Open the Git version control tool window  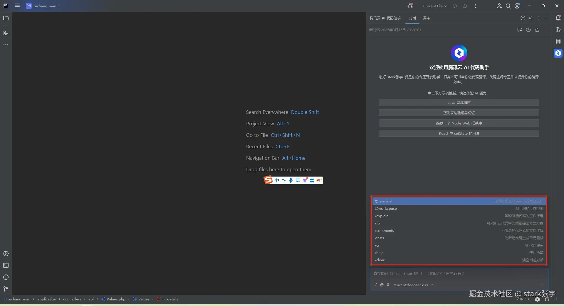6,289
